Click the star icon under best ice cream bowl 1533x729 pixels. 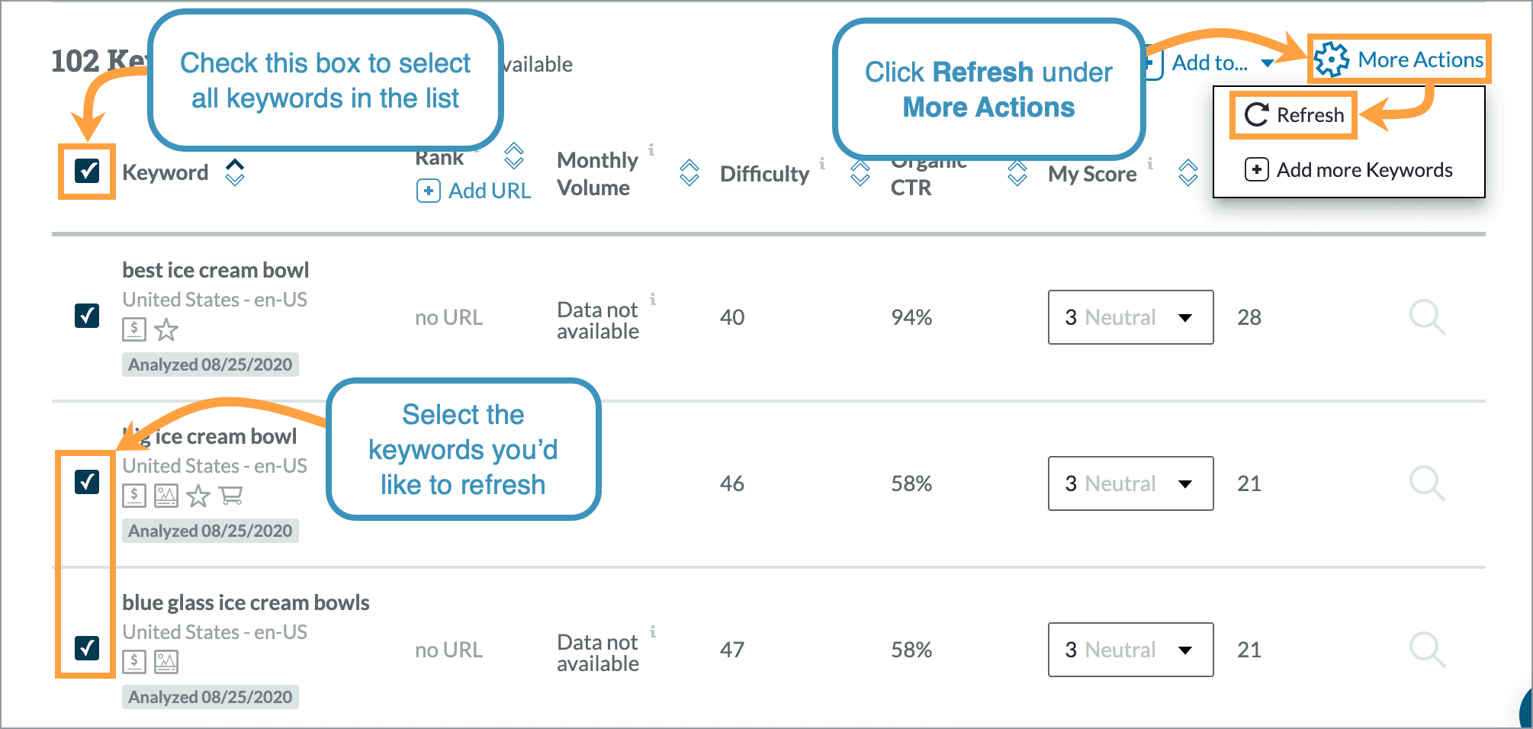point(166,330)
